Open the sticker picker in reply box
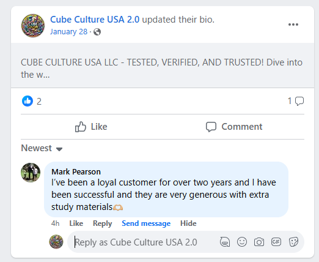 [x=293, y=242]
